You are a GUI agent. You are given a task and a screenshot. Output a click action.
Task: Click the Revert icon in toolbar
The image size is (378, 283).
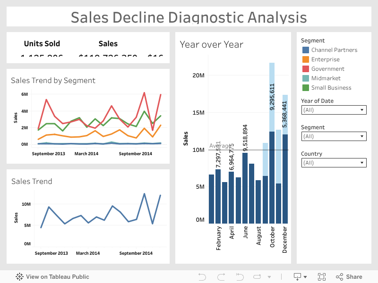240,277
